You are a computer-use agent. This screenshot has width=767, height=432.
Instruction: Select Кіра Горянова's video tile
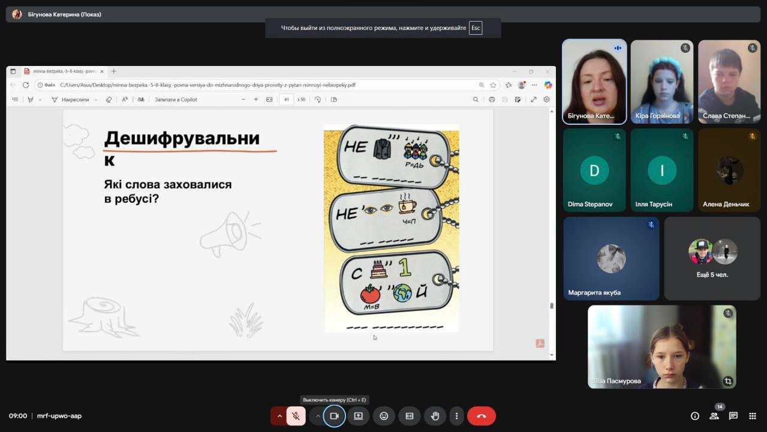click(661, 82)
